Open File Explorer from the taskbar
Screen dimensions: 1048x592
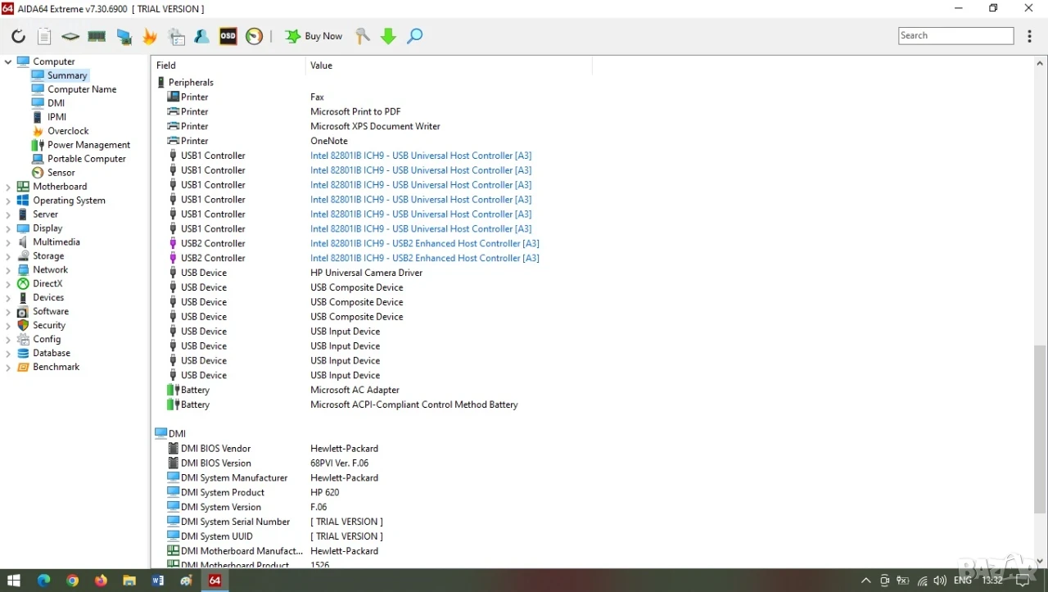pos(129,581)
